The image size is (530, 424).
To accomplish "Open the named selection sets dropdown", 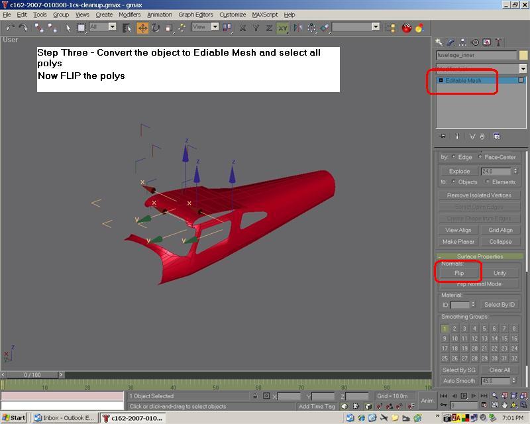I will pos(376,26).
